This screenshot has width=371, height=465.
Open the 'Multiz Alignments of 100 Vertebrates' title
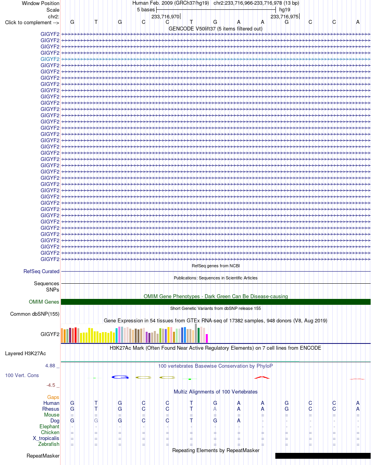pyautogui.click(x=216, y=392)
